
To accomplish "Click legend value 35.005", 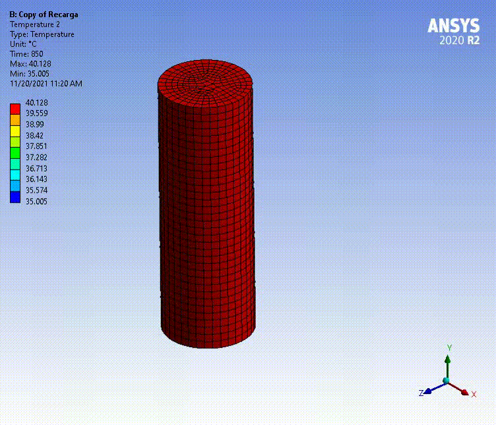I will click(36, 201).
